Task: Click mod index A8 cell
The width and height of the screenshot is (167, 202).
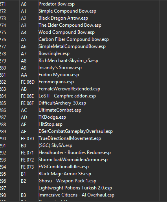Action: [24, 61]
